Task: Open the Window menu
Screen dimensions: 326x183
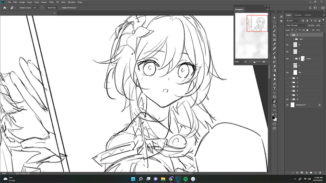Action: [71, 2]
